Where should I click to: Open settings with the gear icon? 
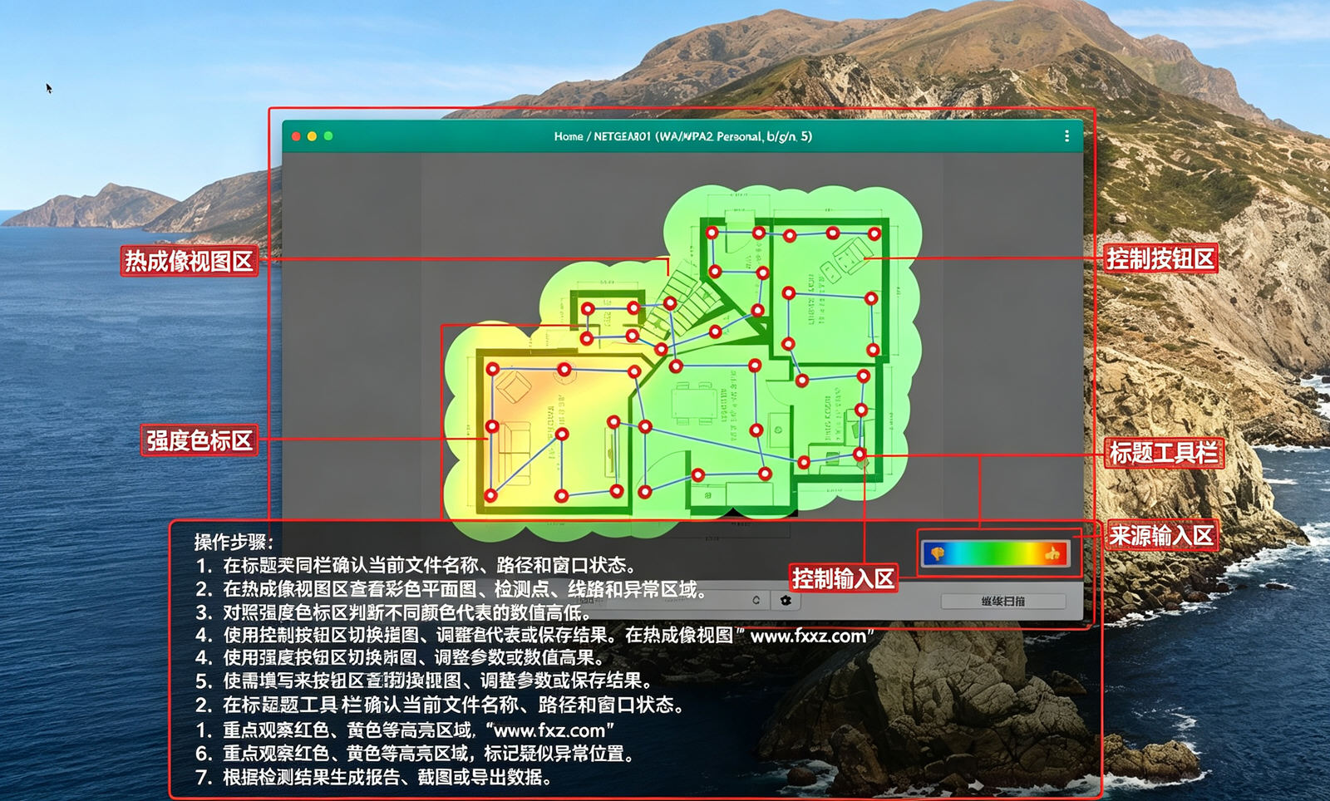786,600
